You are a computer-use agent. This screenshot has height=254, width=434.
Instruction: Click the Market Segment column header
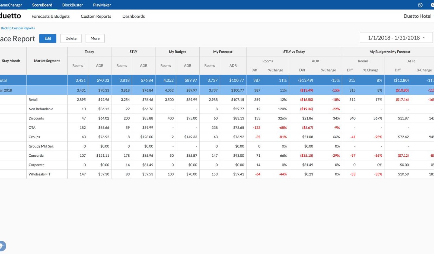point(47,61)
